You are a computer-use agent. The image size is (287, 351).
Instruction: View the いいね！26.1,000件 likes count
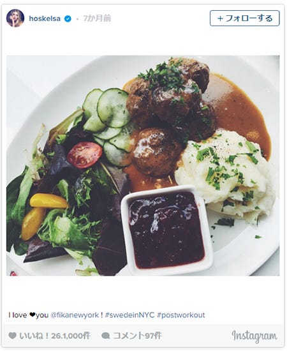tap(55, 336)
